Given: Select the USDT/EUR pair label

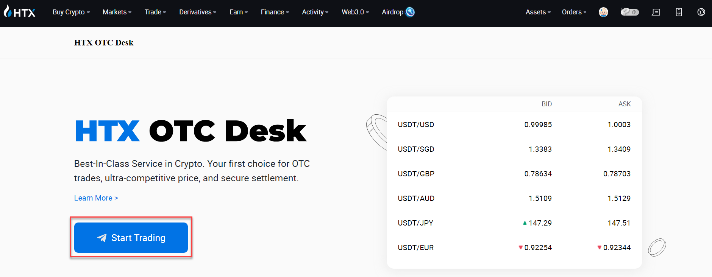Looking at the screenshot, I should pyautogui.click(x=415, y=247).
